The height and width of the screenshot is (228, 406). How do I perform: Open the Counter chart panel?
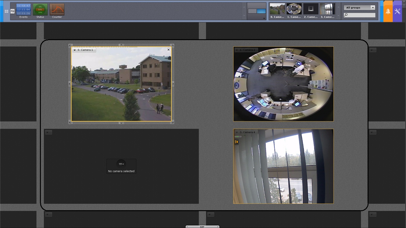coord(57,10)
